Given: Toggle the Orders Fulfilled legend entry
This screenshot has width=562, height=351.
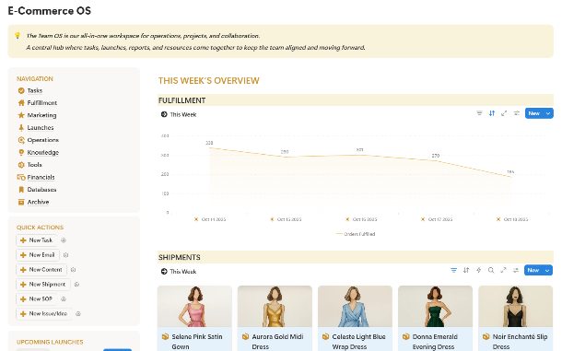Looking at the screenshot, I should tap(356, 234).
